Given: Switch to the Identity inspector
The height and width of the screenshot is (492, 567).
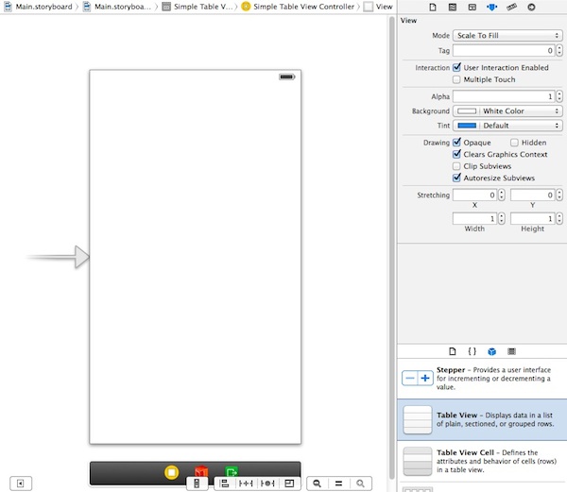Looking at the screenshot, I should click(472, 7).
